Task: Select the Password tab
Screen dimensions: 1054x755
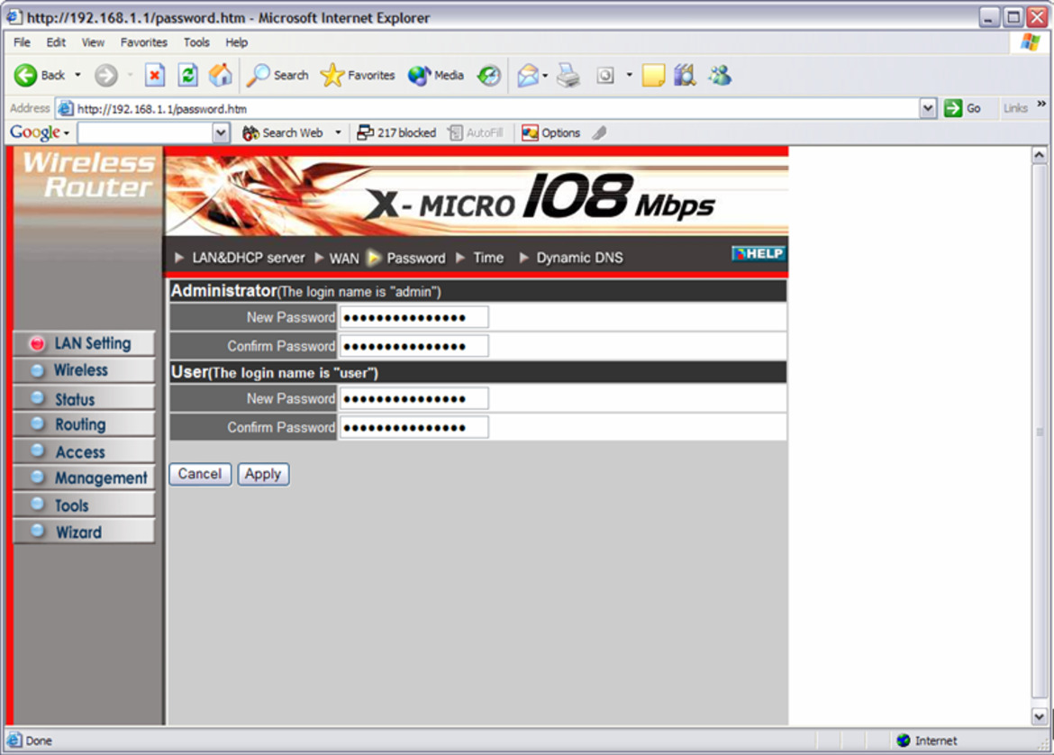Action: 415,259
